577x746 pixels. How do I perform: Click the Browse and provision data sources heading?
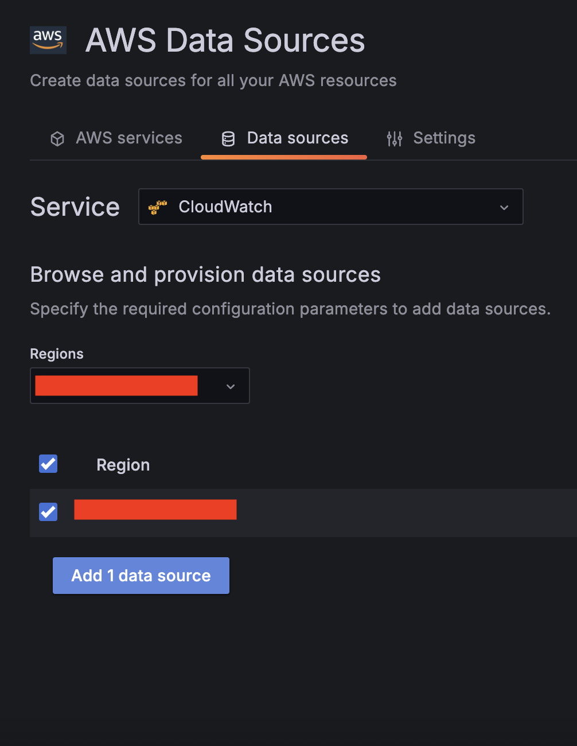coord(205,275)
